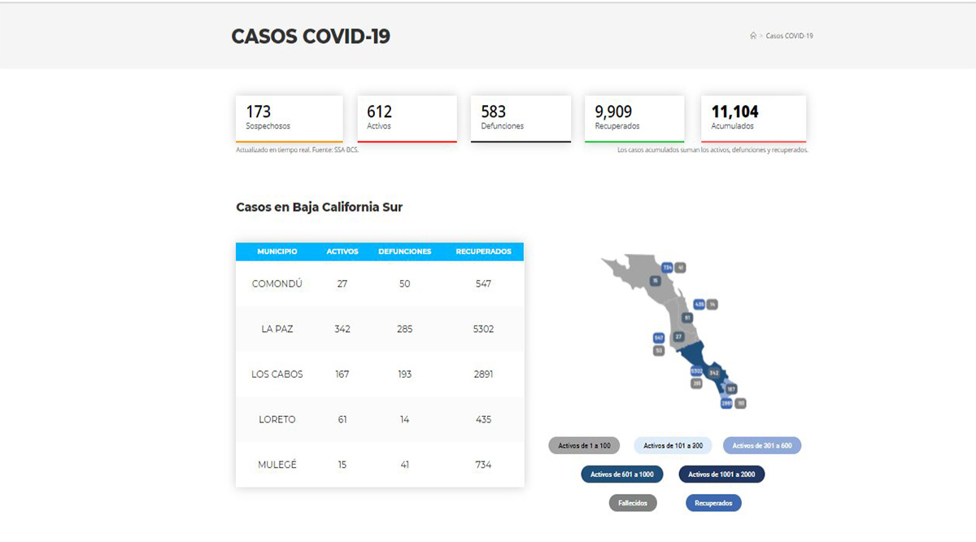The image size is (976, 542).
Task: Click the Activos de 1001 a 2000 legend swatch
Action: (x=721, y=474)
